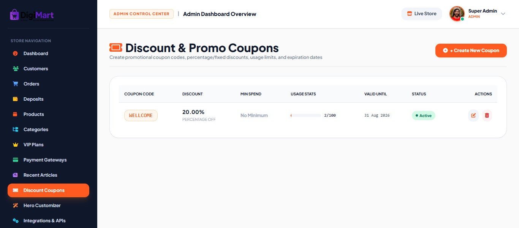
Task: Open the Super Admin profile avatar
Action: 457,14
